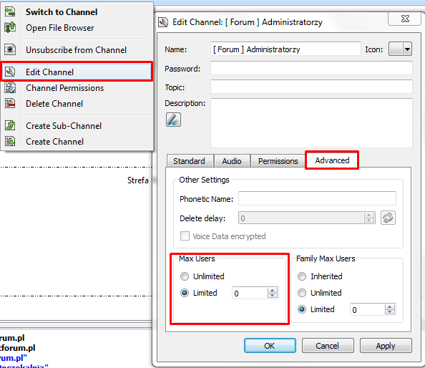Select Edit Channel from context menu
The width and height of the screenshot is (425, 368).
coord(77,72)
